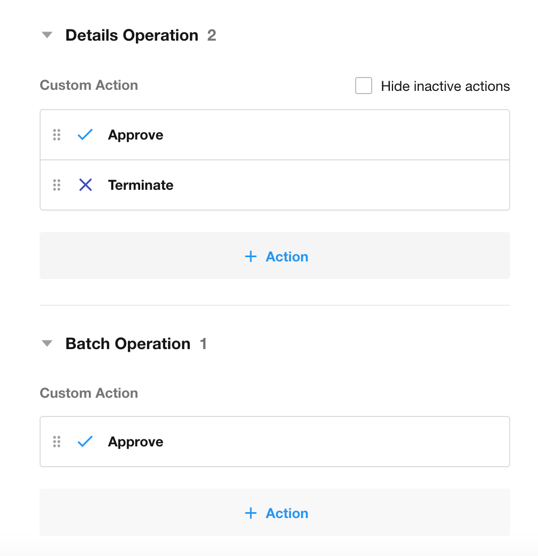Enable the Hide inactive actions checkbox
The height and width of the screenshot is (556, 538).
[364, 86]
